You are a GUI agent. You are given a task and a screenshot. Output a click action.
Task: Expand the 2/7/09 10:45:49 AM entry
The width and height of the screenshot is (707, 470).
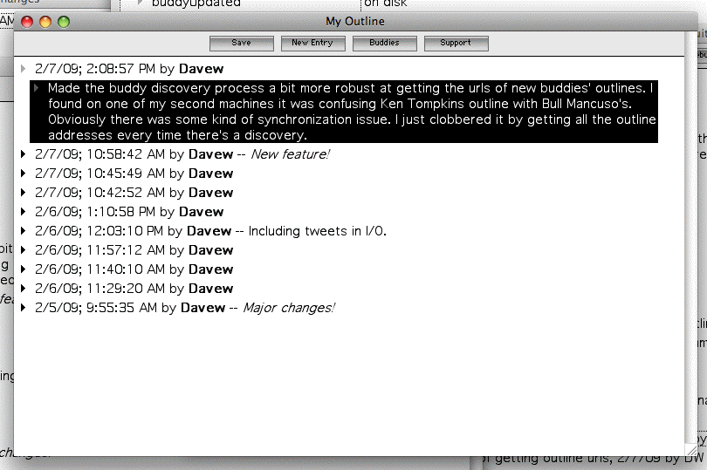24,174
